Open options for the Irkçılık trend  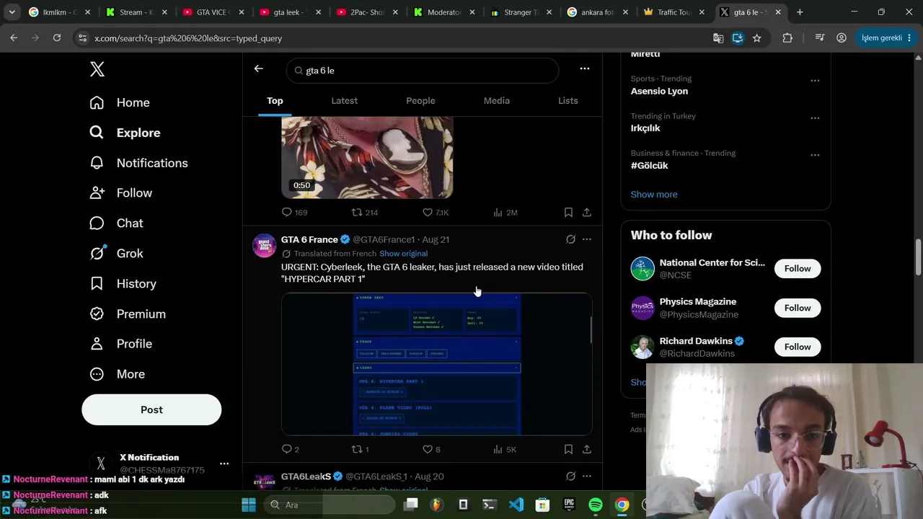pos(815,118)
